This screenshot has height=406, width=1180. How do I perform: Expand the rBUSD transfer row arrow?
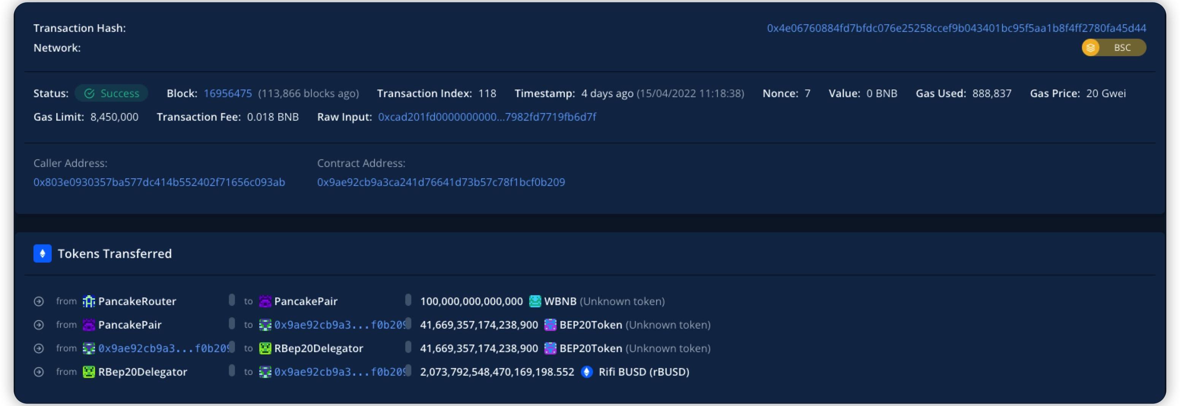(x=39, y=372)
